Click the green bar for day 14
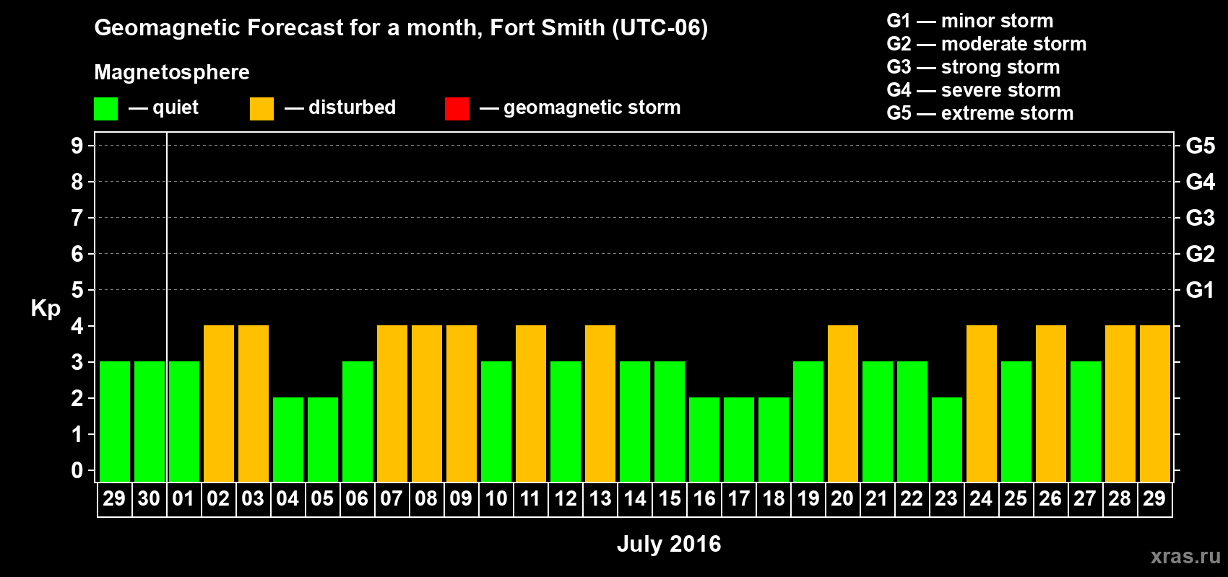Viewport: 1228px width, 577px height. pyautogui.click(x=635, y=422)
